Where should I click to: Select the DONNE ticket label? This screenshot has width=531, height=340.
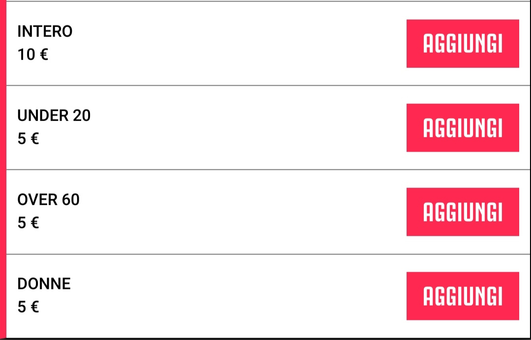44,283
